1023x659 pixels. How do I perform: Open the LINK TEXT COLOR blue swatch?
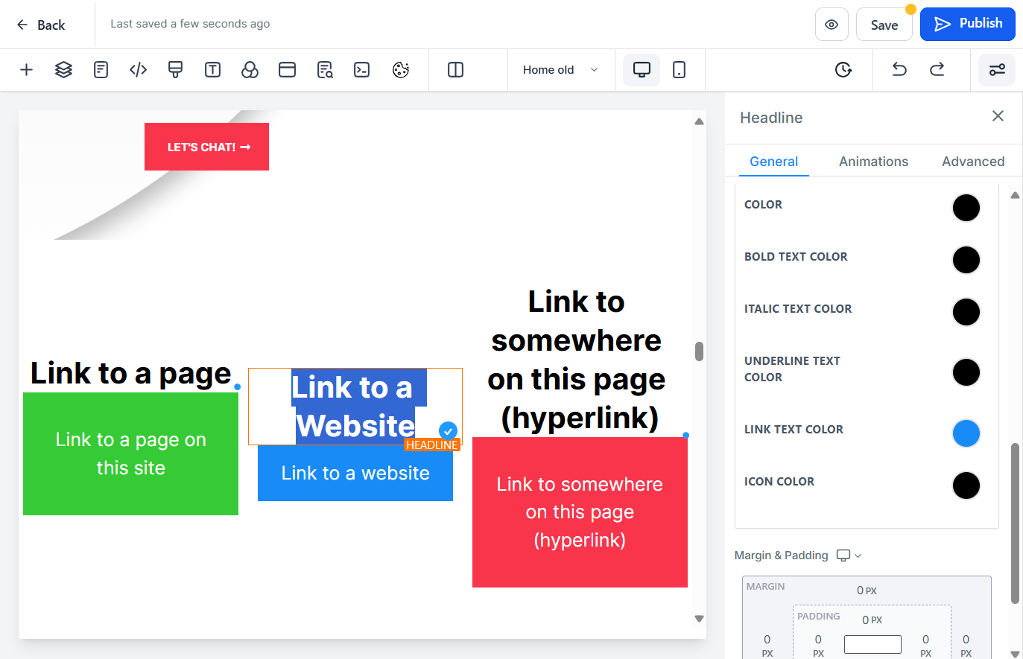point(966,433)
